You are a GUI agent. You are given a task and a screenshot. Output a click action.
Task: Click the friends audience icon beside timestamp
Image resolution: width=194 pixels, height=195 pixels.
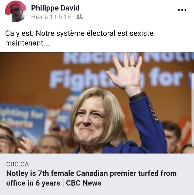[x=80, y=17]
